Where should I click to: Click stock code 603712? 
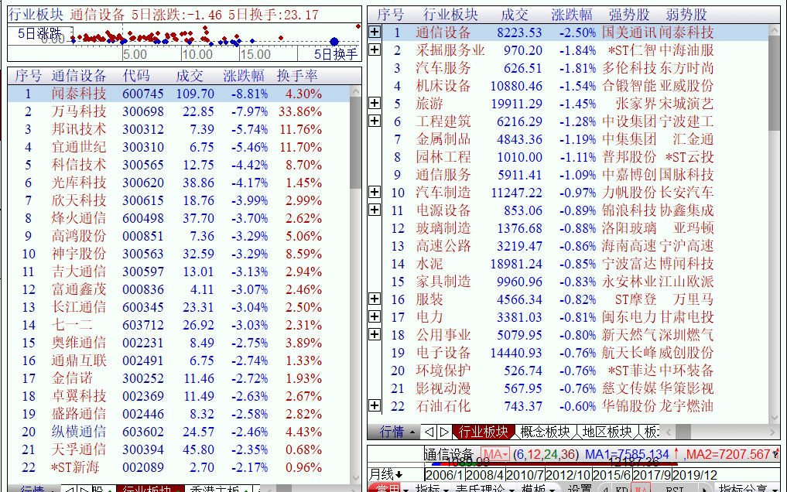click(x=143, y=325)
